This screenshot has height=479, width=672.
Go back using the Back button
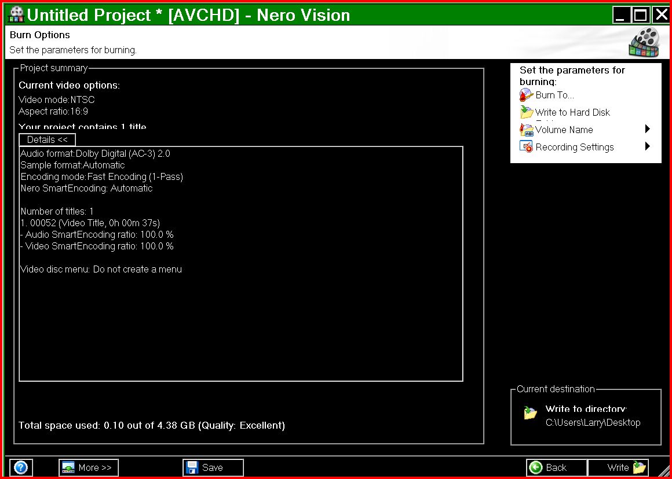pos(556,467)
